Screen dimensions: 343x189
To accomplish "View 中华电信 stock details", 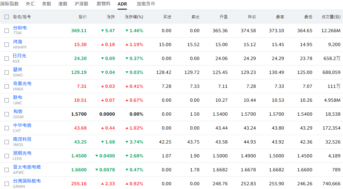I will click(x=22, y=125).
